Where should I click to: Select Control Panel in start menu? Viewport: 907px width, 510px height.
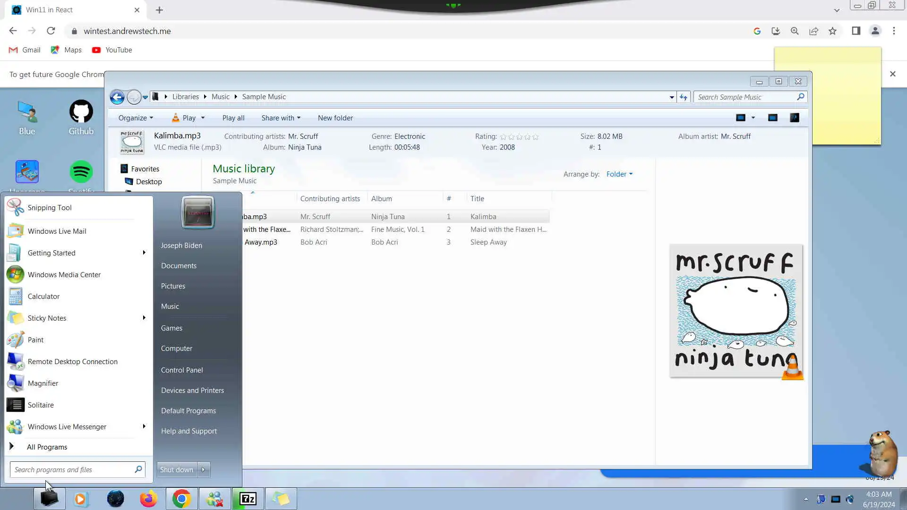[x=182, y=370]
